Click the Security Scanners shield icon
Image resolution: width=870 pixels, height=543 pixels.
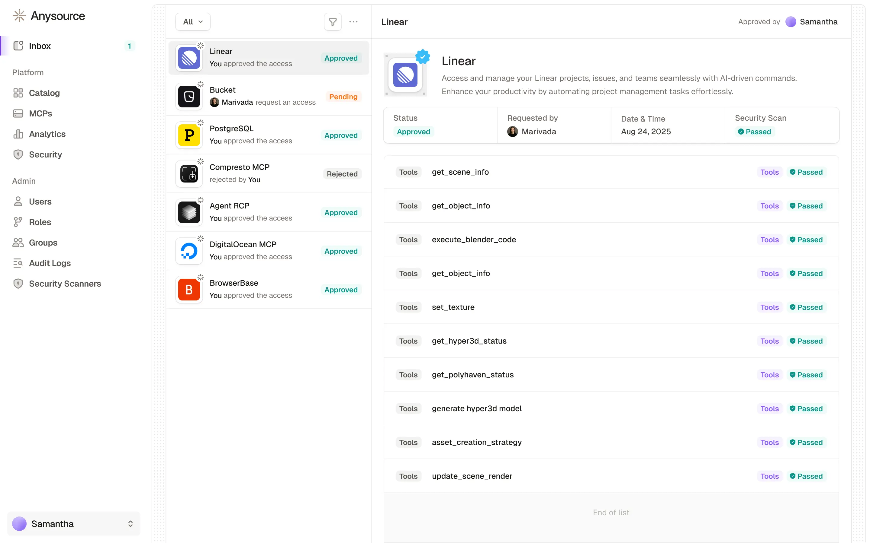18,284
